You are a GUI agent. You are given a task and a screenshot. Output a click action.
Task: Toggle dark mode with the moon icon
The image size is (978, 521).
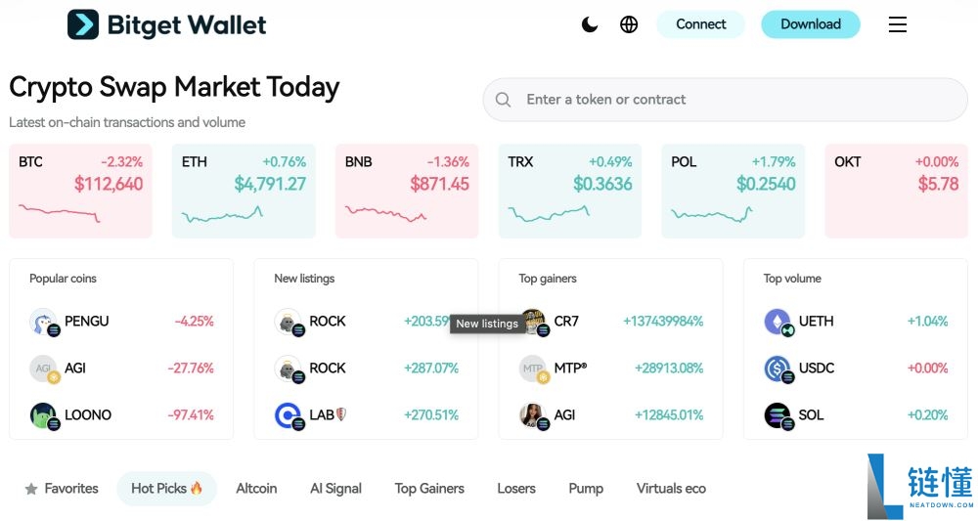(x=590, y=24)
